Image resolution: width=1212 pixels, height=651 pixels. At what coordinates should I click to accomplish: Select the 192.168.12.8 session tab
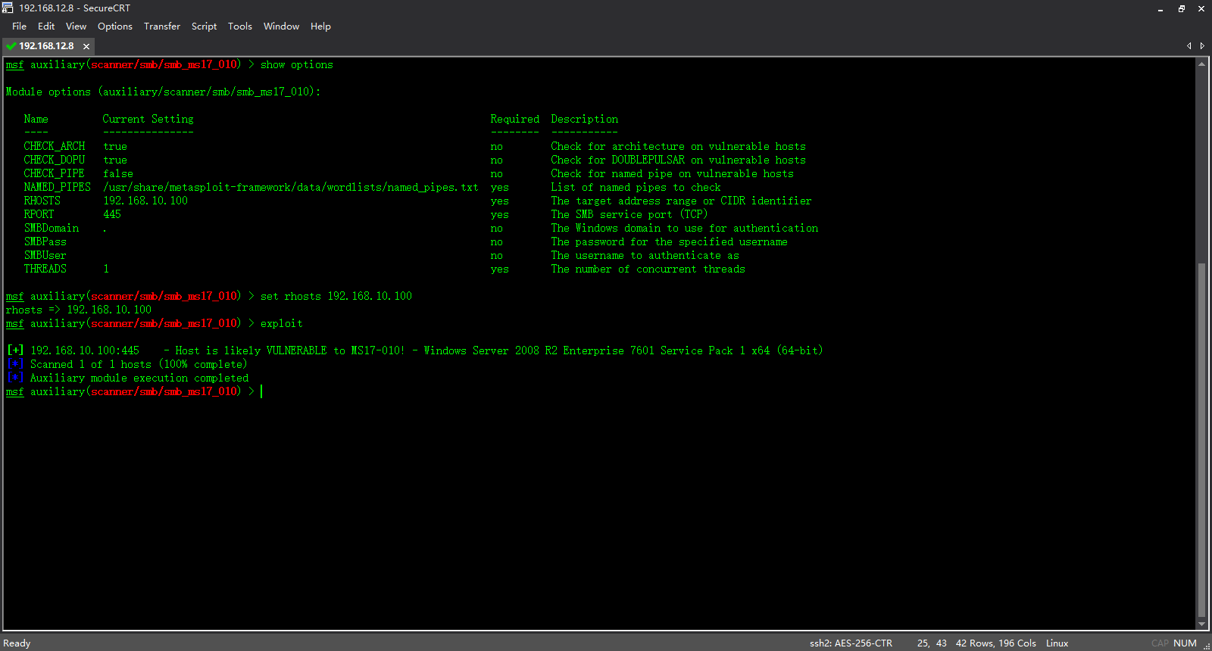point(46,46)
